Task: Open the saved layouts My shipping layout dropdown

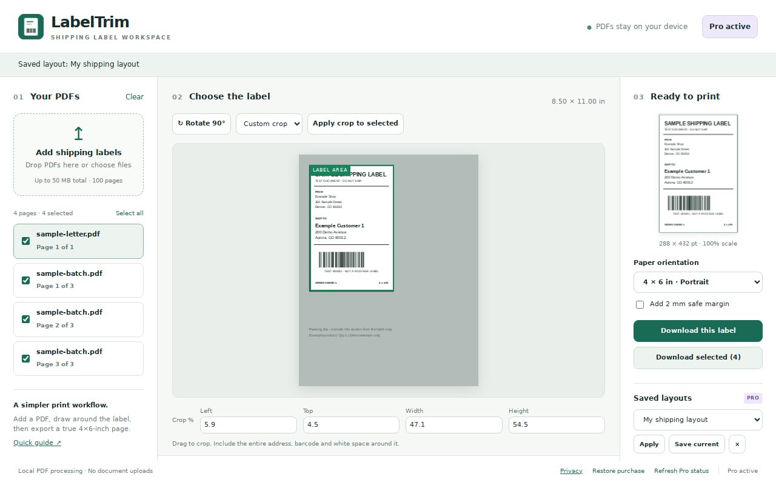Action: click(x=698, y=420)
